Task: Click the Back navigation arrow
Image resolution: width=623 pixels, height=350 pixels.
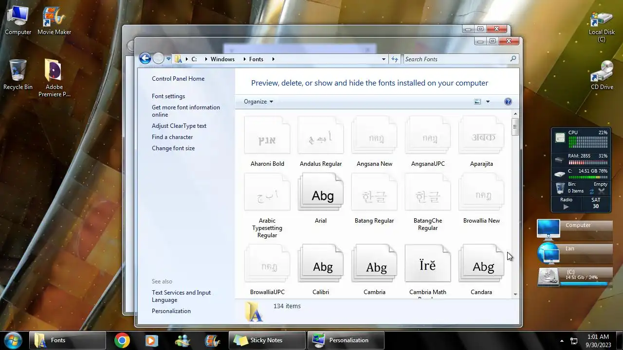Action: [x=145, y=59]
